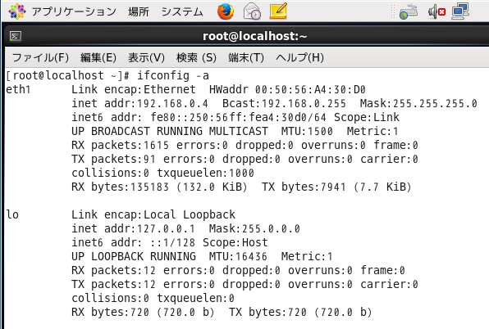Open the 表示(V) view menu
The width and height of the screenshot is (489, 329).
[146, 57]
